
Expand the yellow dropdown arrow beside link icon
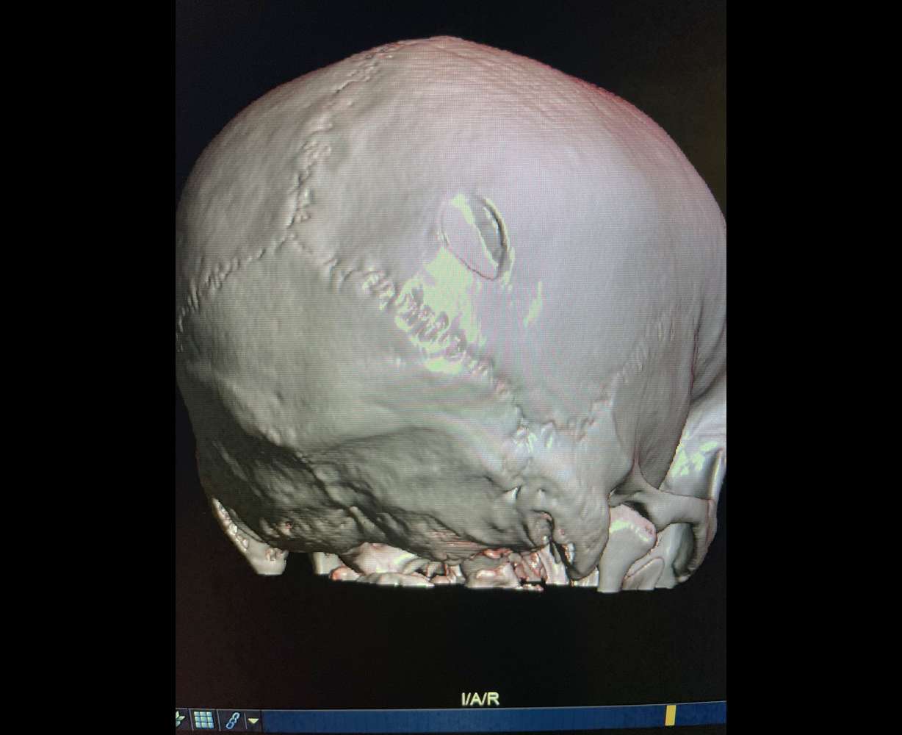[x=253, y=720]
